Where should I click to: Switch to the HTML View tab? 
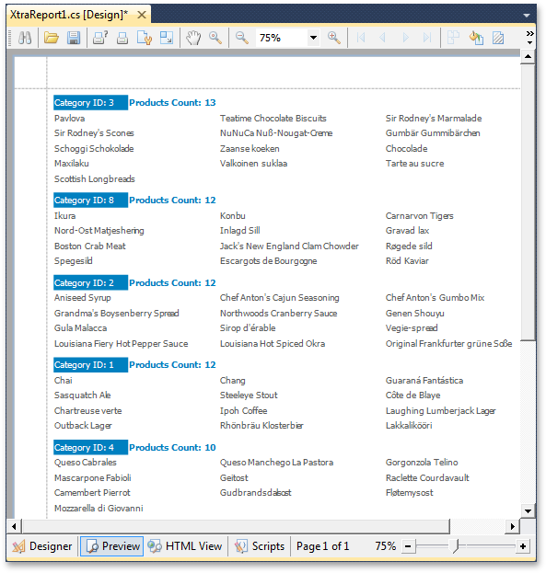pyautogui.click(x=185, y=546)
